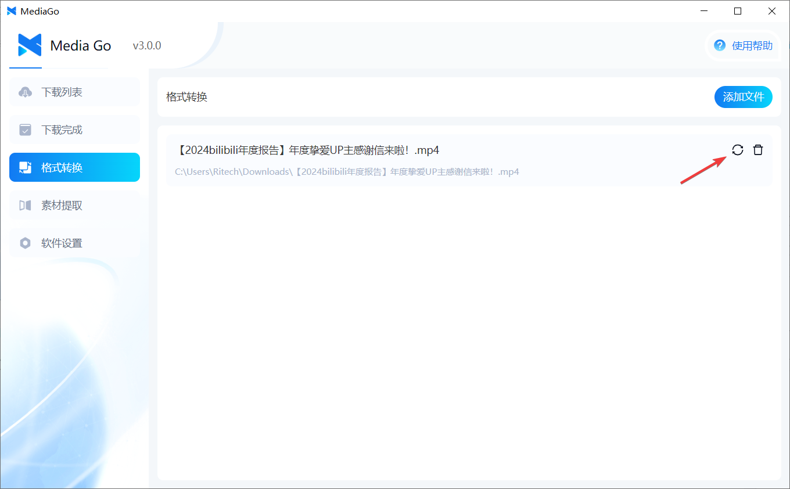Click the checkmark box icon beside 下载完成
790x489 pixels.
(x=25, y=130)
